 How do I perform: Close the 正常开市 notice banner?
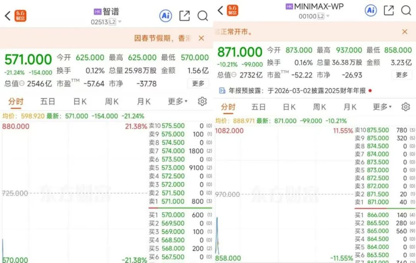(x=404, y=32)
